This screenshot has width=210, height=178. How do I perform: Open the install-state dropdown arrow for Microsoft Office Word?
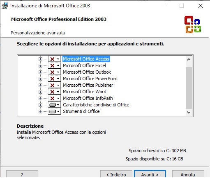[58, 92]
